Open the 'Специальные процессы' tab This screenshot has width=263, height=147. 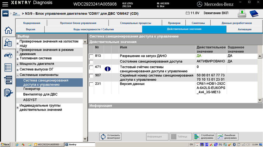pyautogui.click(x=135, y=23)
